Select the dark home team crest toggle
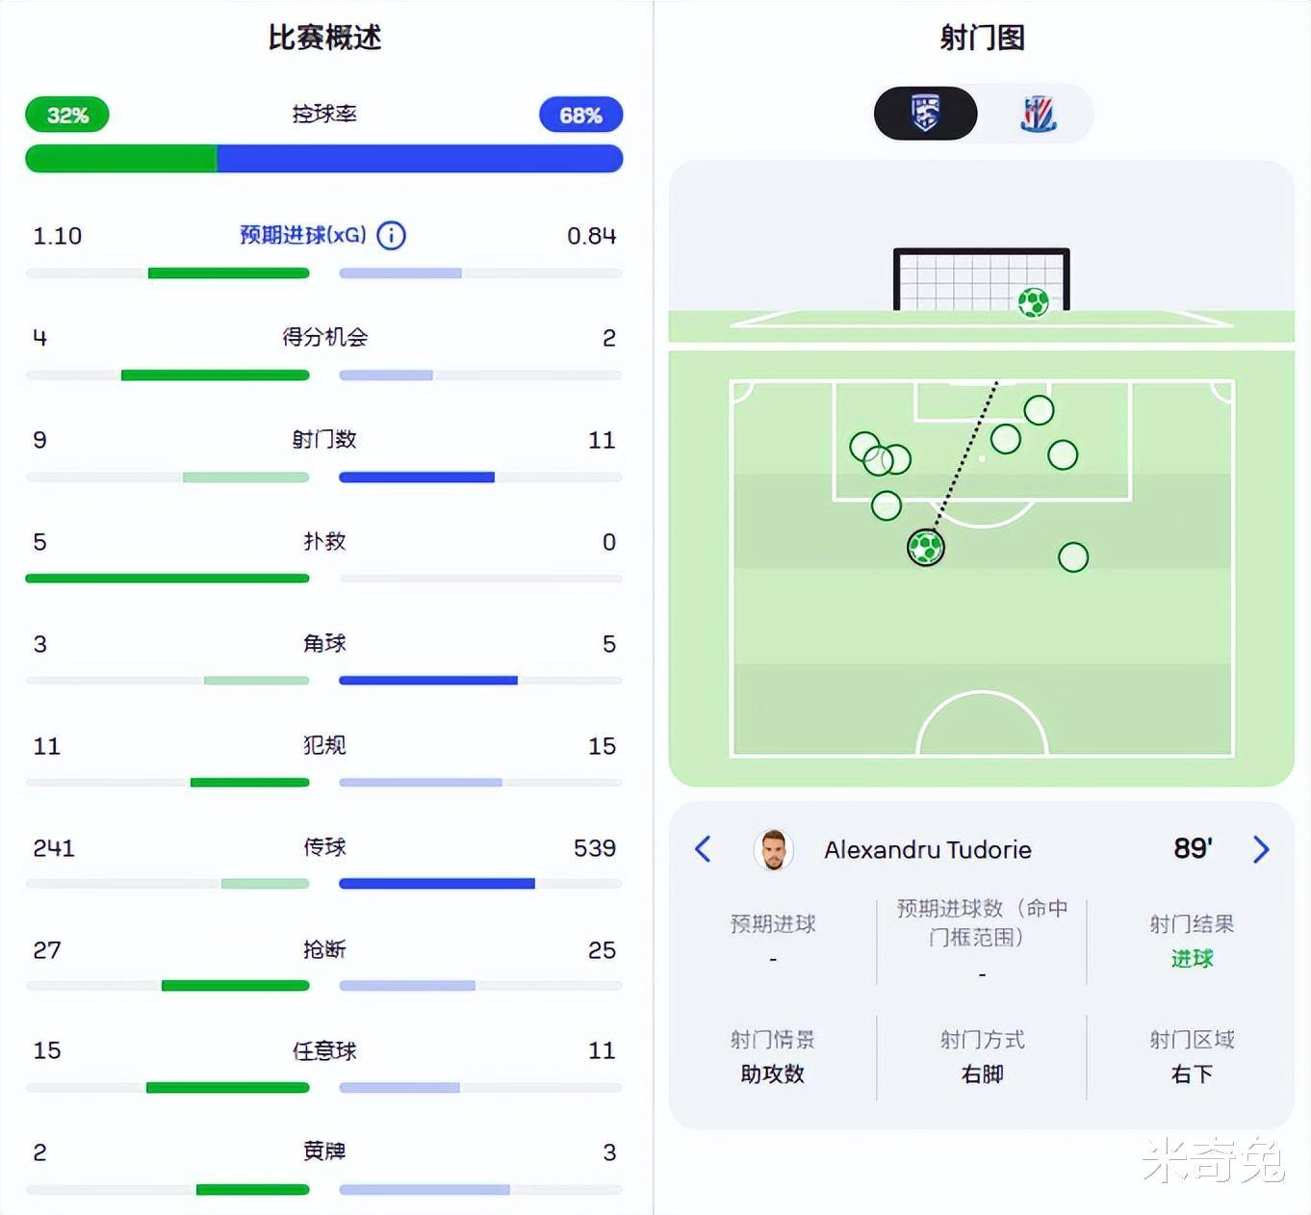The height and width of the screenshot is (1215, 1311). pyautogui.click(x=925, y=113)
